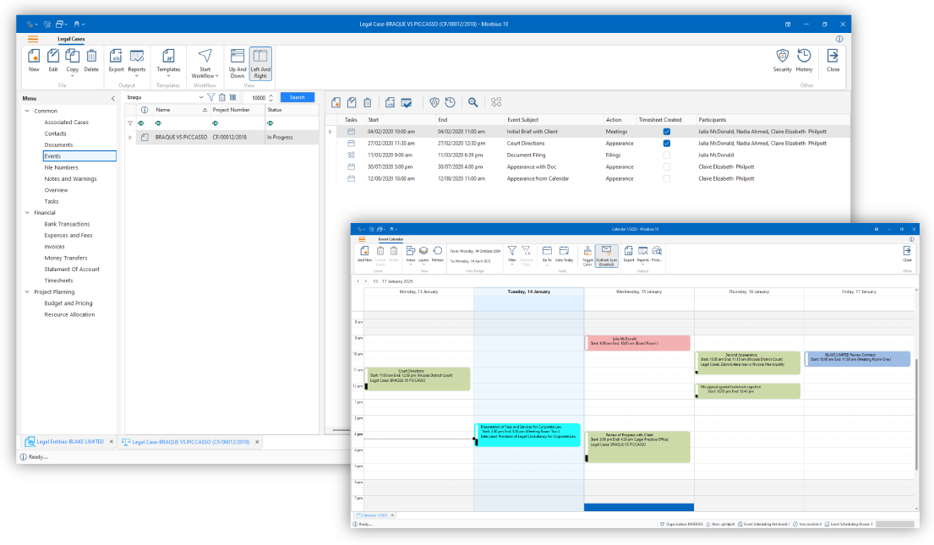The height and width of the screenshot is (545, 934).
Task: Open the History clock icon in ribbon
Action: coord(804,57)
